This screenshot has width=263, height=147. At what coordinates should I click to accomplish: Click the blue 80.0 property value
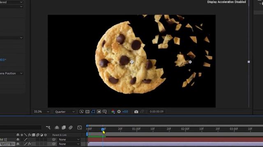point(3,60)
